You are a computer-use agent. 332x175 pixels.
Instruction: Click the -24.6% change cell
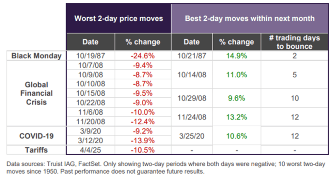[x=143, y=56]
